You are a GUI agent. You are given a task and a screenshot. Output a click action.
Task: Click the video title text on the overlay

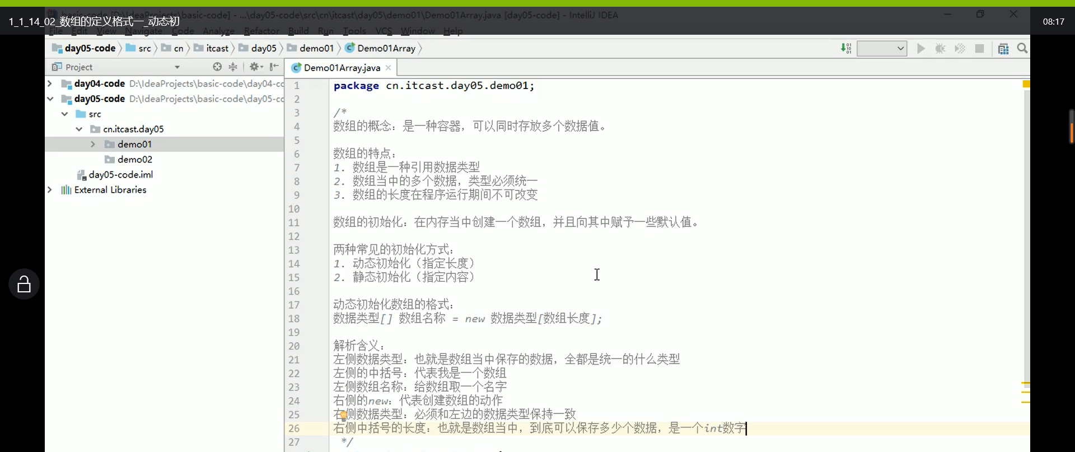(x=94, y=21)
